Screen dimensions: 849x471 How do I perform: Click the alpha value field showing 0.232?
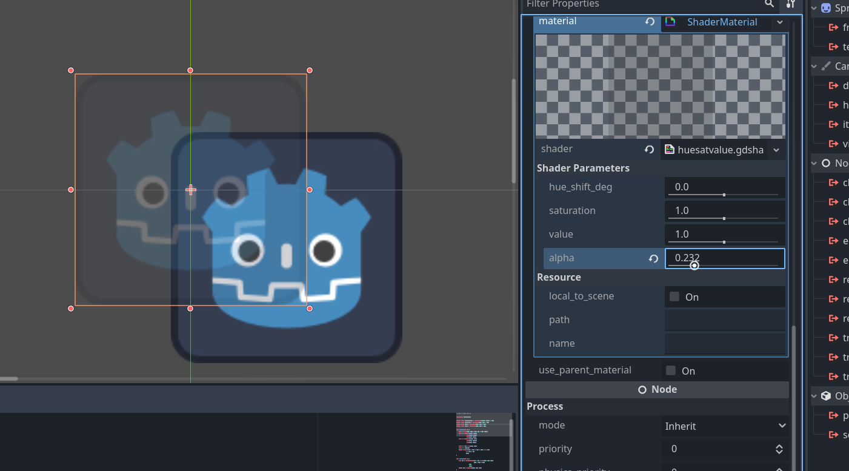click(725, 258)
